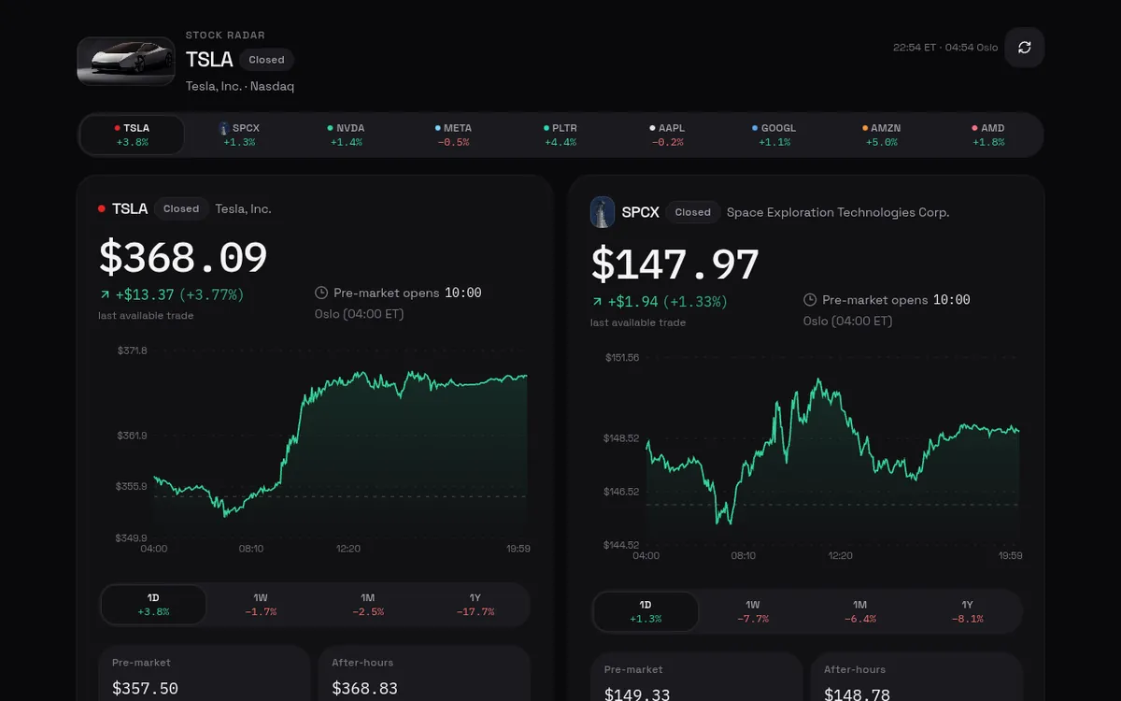Click the $147.97 SPCX price
Screen dimensions: 1121x701
pyautogui.click(x=675, y=265)
